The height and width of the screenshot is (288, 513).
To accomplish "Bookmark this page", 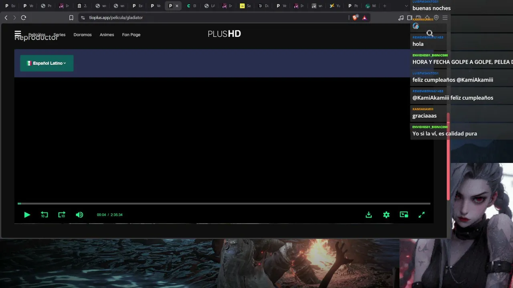I will point(71,18).
